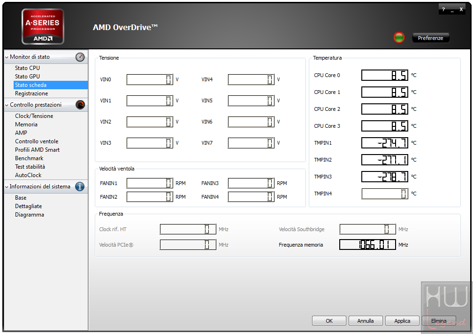Click the Velocità PCIe frequency field
Image resolution: width=473 pixels, height=334 pixels.
pyautogui.click(x=188, y=245)
